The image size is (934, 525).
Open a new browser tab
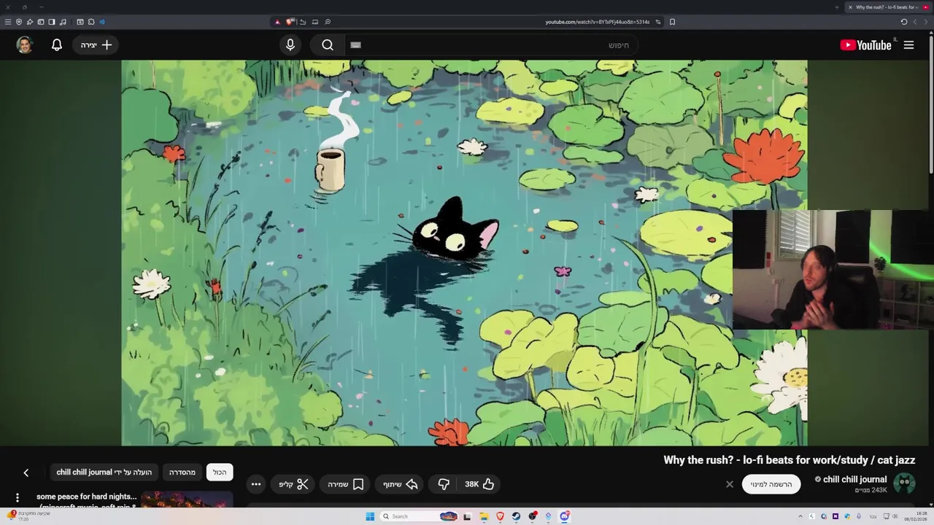pos(837,7)
